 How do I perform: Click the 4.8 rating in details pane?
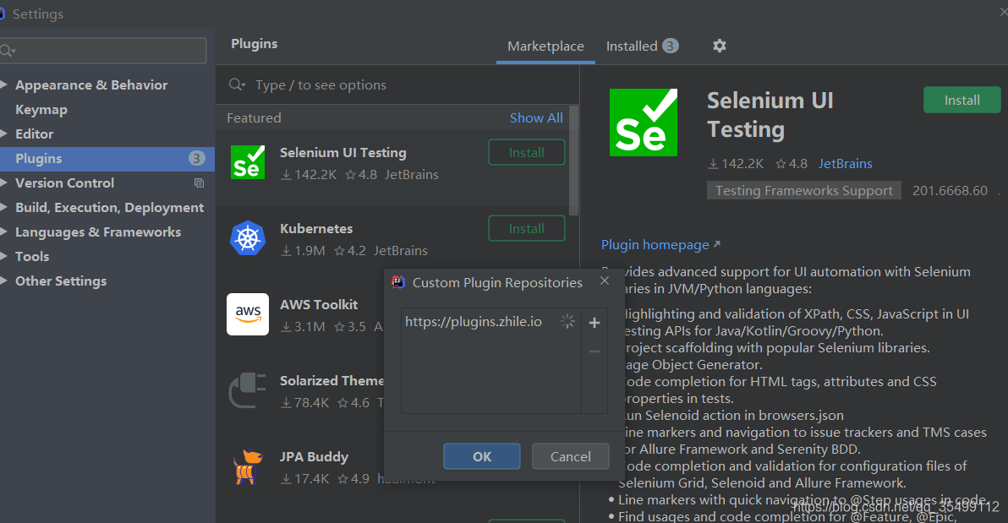tap(792, 163)
